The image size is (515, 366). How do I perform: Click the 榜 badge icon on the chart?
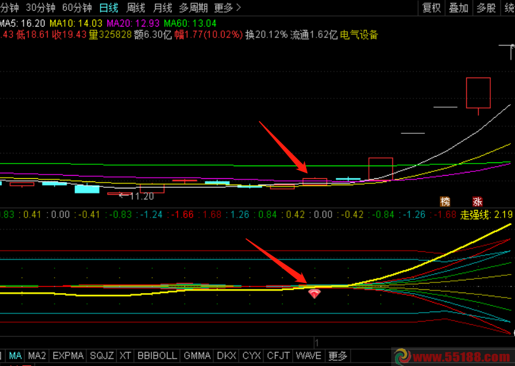pos(445,201)
